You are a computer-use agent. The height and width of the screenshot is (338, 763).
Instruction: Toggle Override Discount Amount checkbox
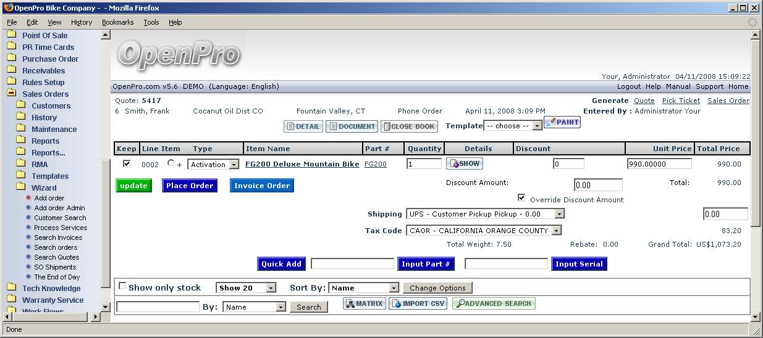click(x=521, y=198)
